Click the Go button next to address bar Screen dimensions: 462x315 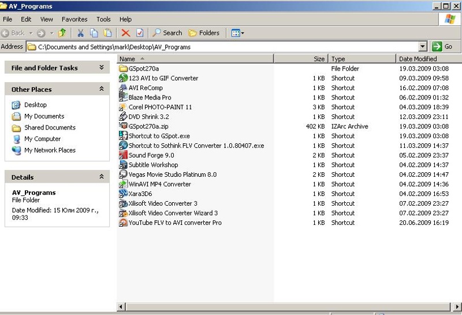pos(443,47)
